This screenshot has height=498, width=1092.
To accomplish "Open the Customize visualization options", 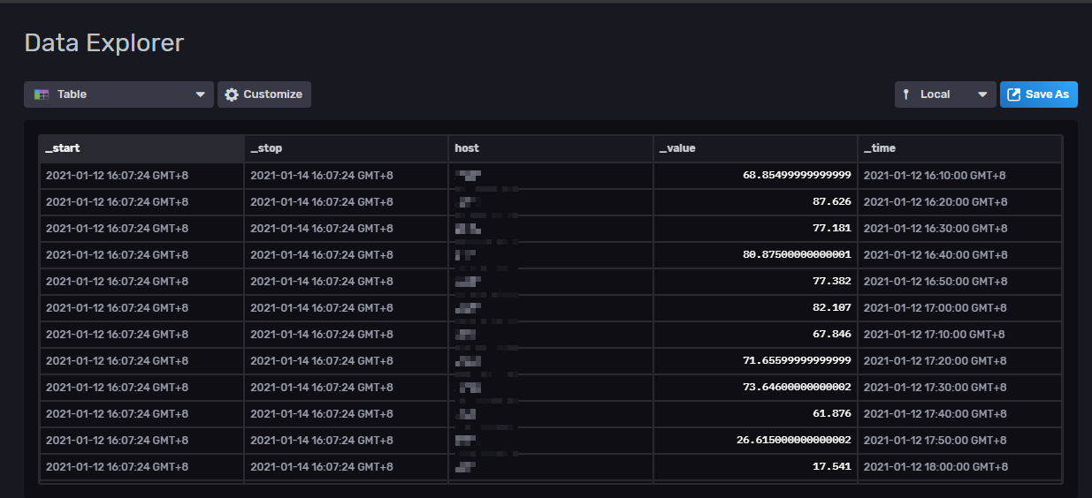I will (x=264, y=94).
